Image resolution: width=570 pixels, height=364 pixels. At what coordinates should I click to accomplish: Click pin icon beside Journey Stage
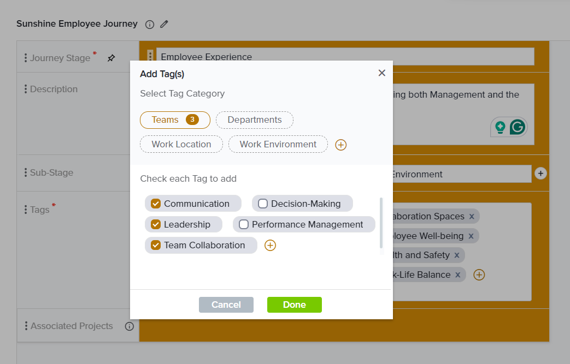[111, 58]
